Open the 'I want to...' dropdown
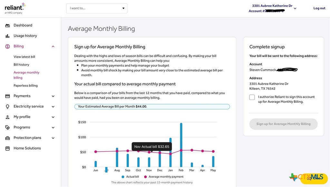This screenshot has width=330, height=187. pyautogui.click(x=97, y=8)
